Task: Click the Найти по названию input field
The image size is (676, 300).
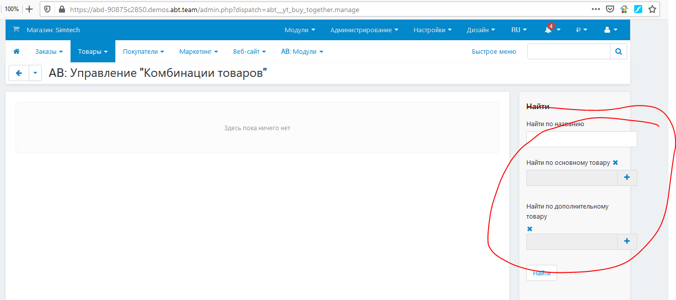Action: pos(581,139)
